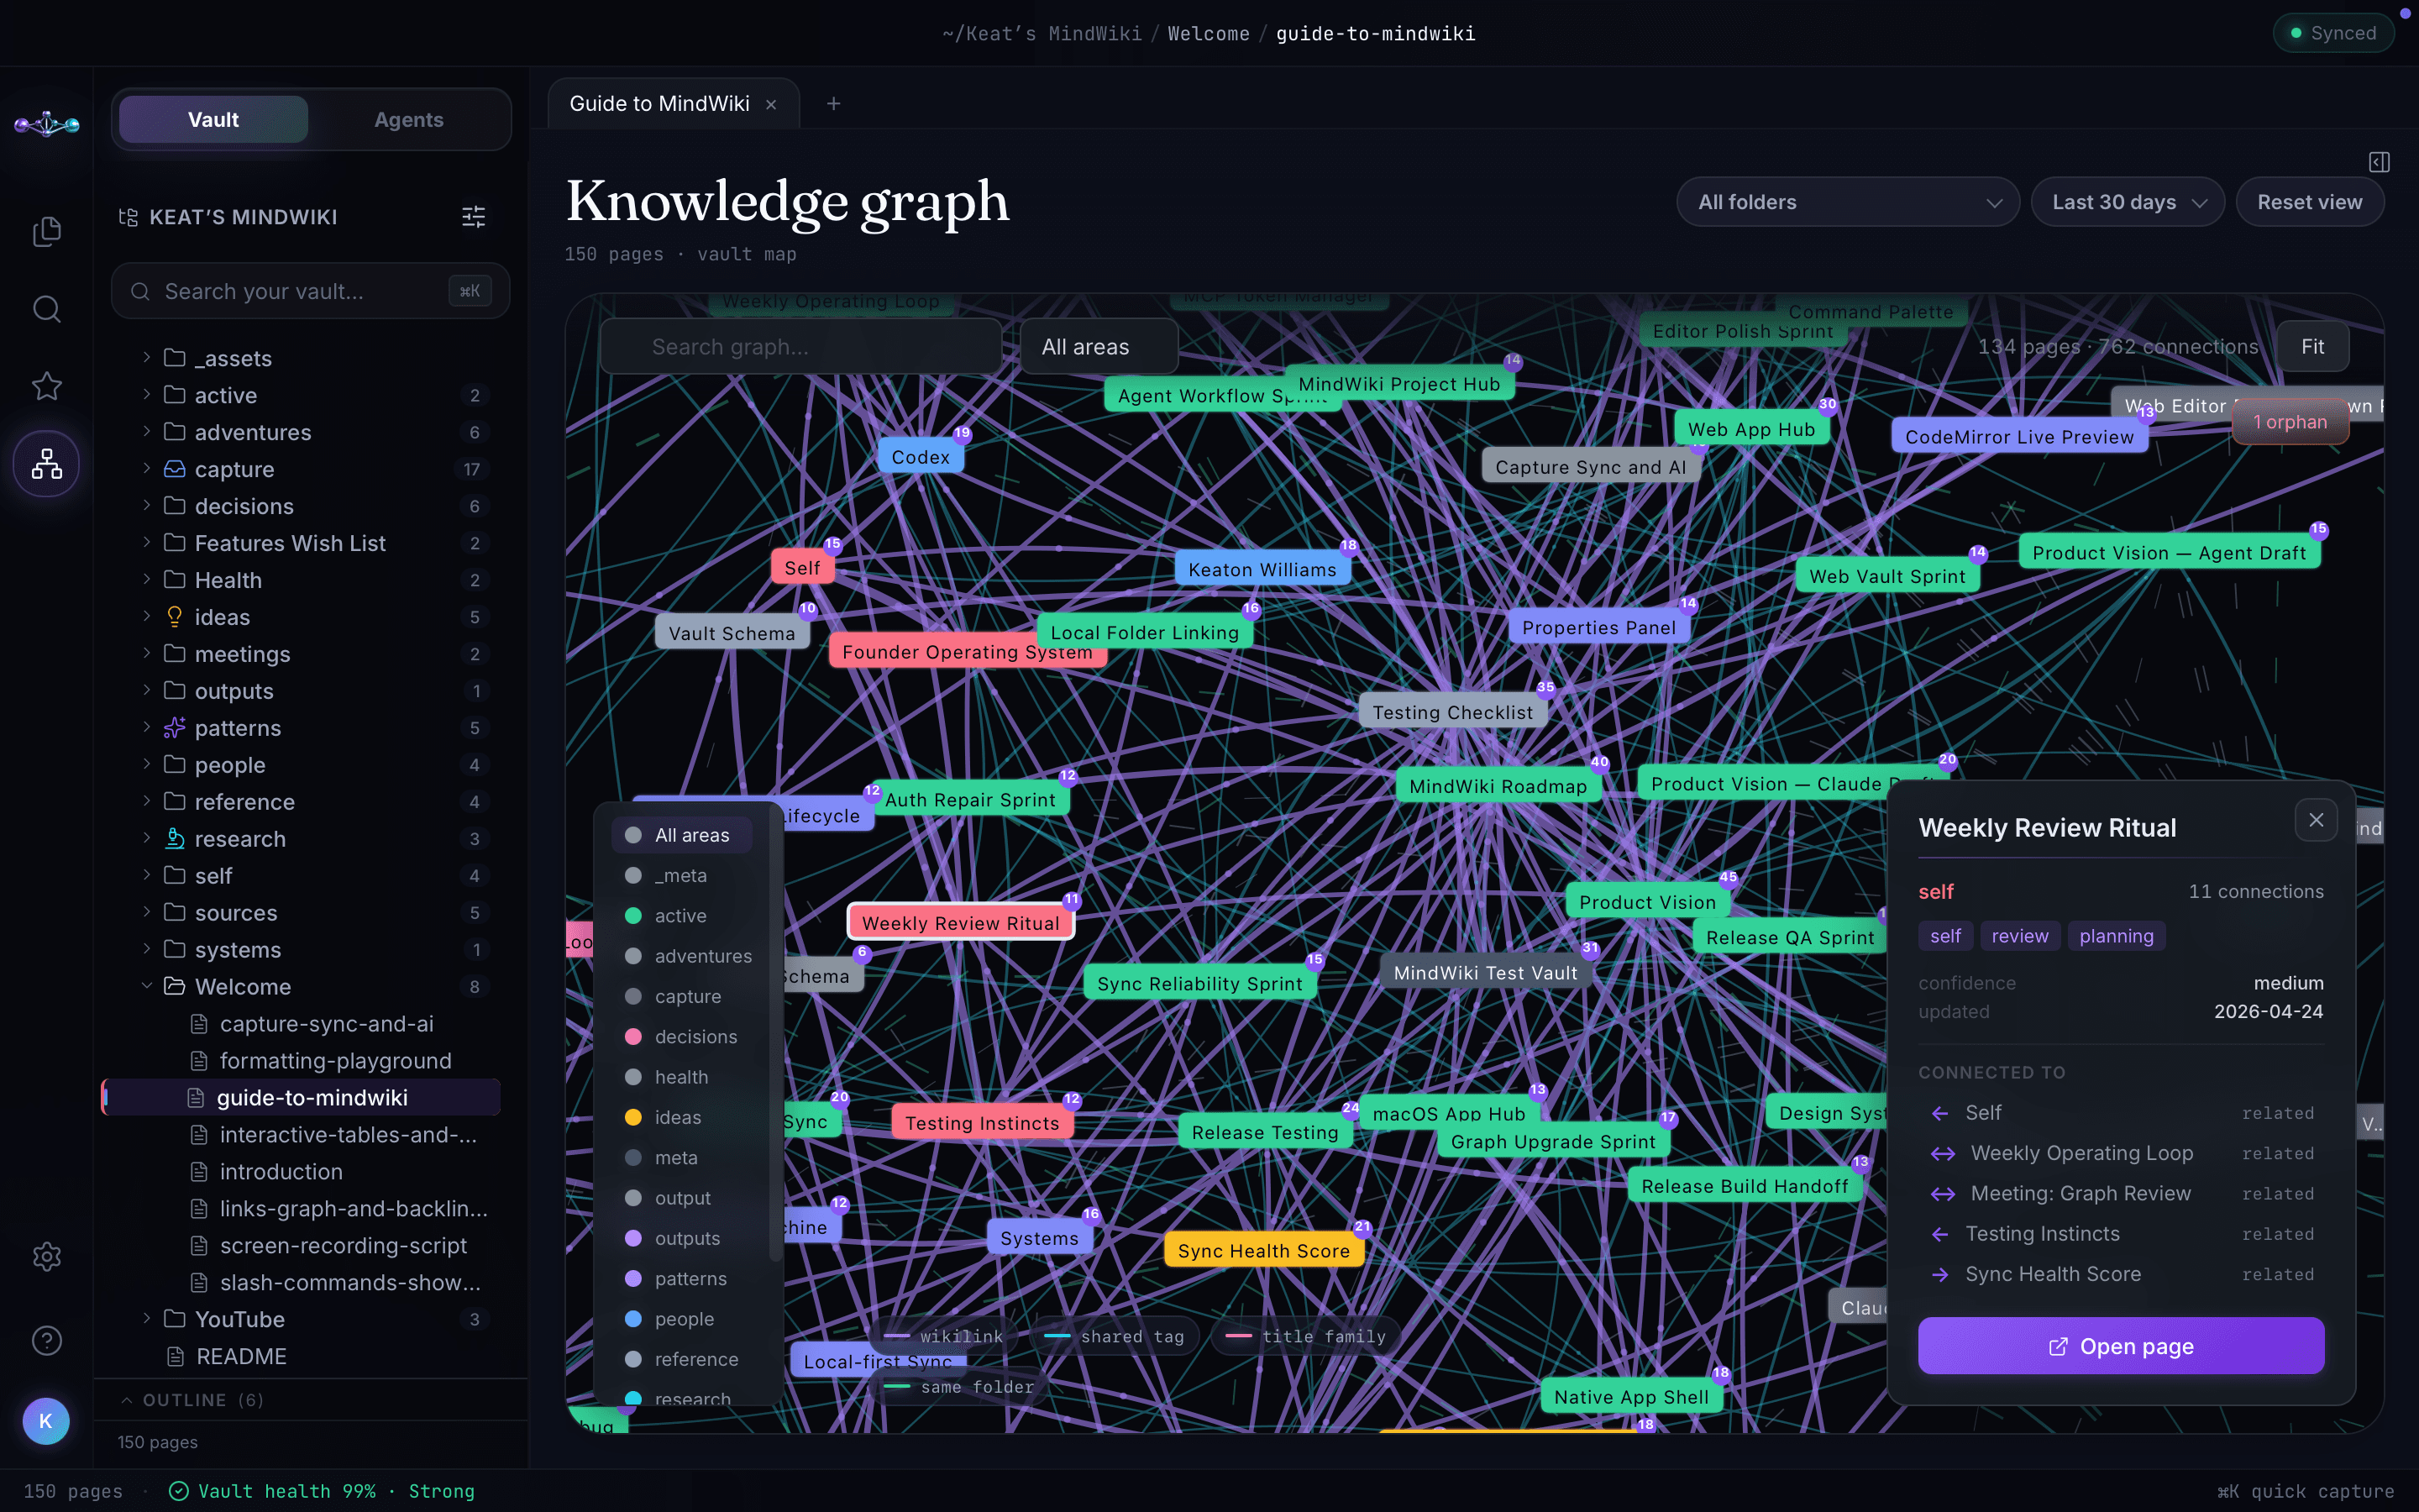2419x1512 pixels.
Task: Click the MindWiki logo icon
Action: pos(47,124)
